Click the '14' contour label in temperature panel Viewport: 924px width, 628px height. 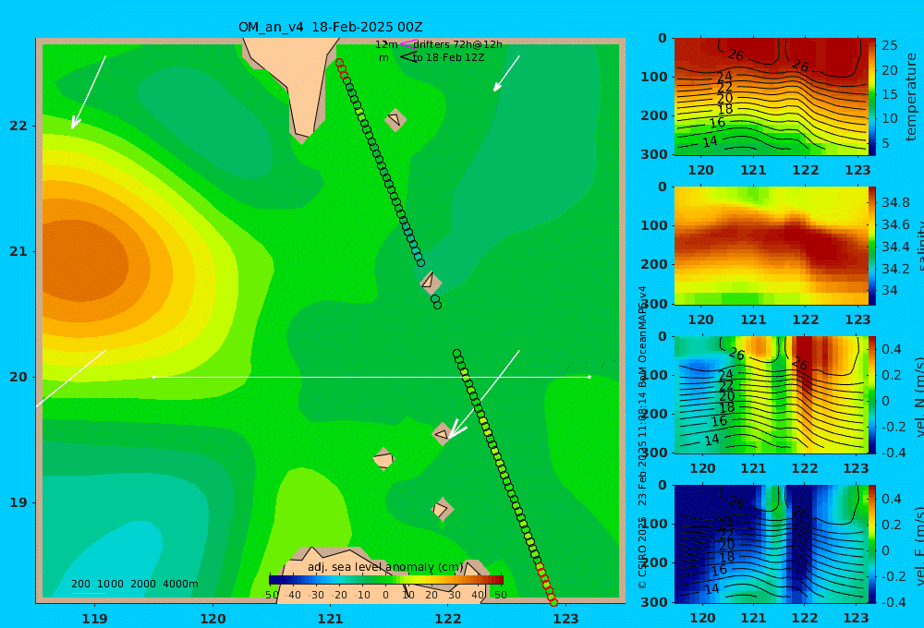[710, 141]
